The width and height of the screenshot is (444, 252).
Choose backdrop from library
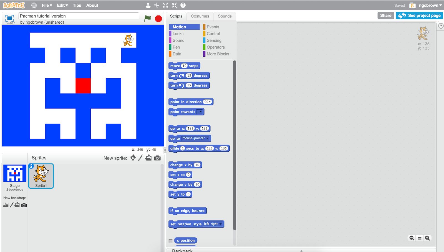click(6, 205)
